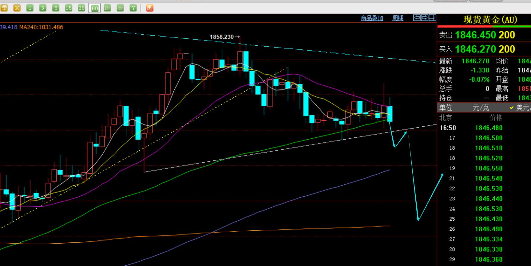Click the candlestick at the 1858.230 peak
Viewport: 531px width, 266px height.
[x=240, y=61]
